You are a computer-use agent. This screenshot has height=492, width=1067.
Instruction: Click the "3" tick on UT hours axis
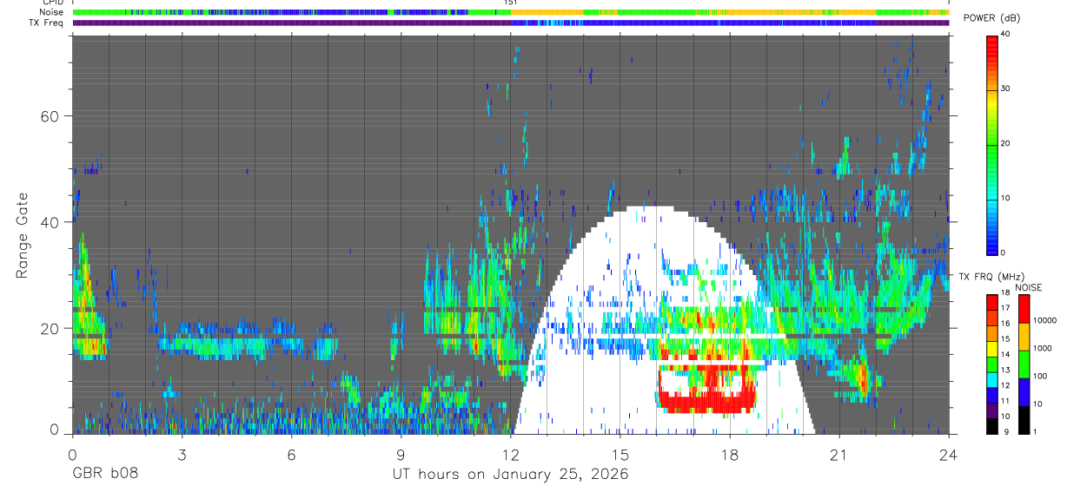tap(182, 455)
